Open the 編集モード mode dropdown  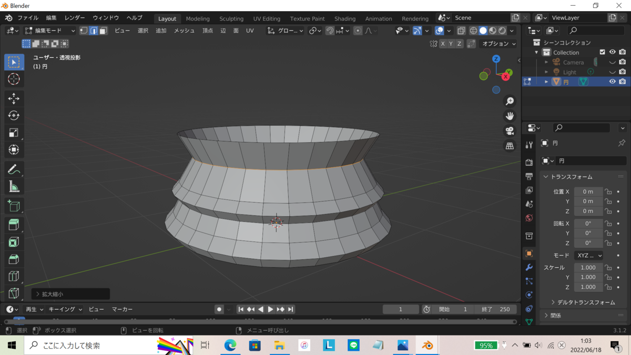point(50,31)
